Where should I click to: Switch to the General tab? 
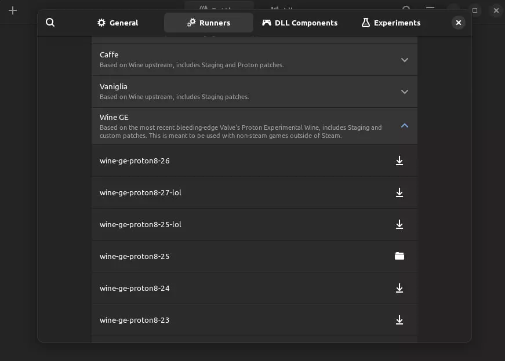coord(118,23)
